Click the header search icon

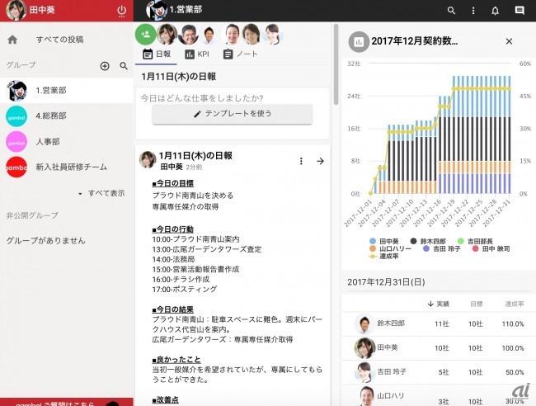pyautogui.click(x=451, y=11)
